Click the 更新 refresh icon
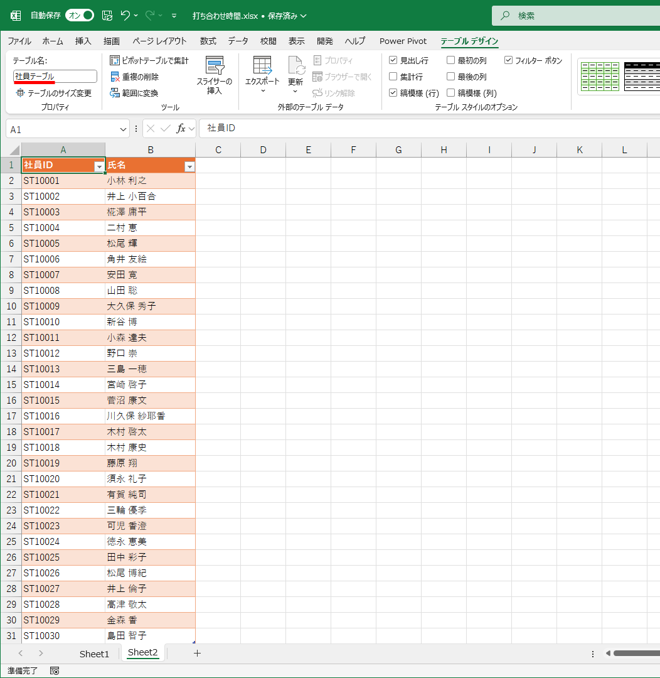Screen dimensions: 660x678 point(297,65)
